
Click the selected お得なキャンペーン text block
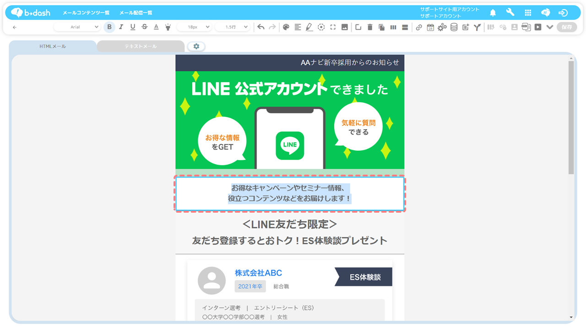click(290, 193)
